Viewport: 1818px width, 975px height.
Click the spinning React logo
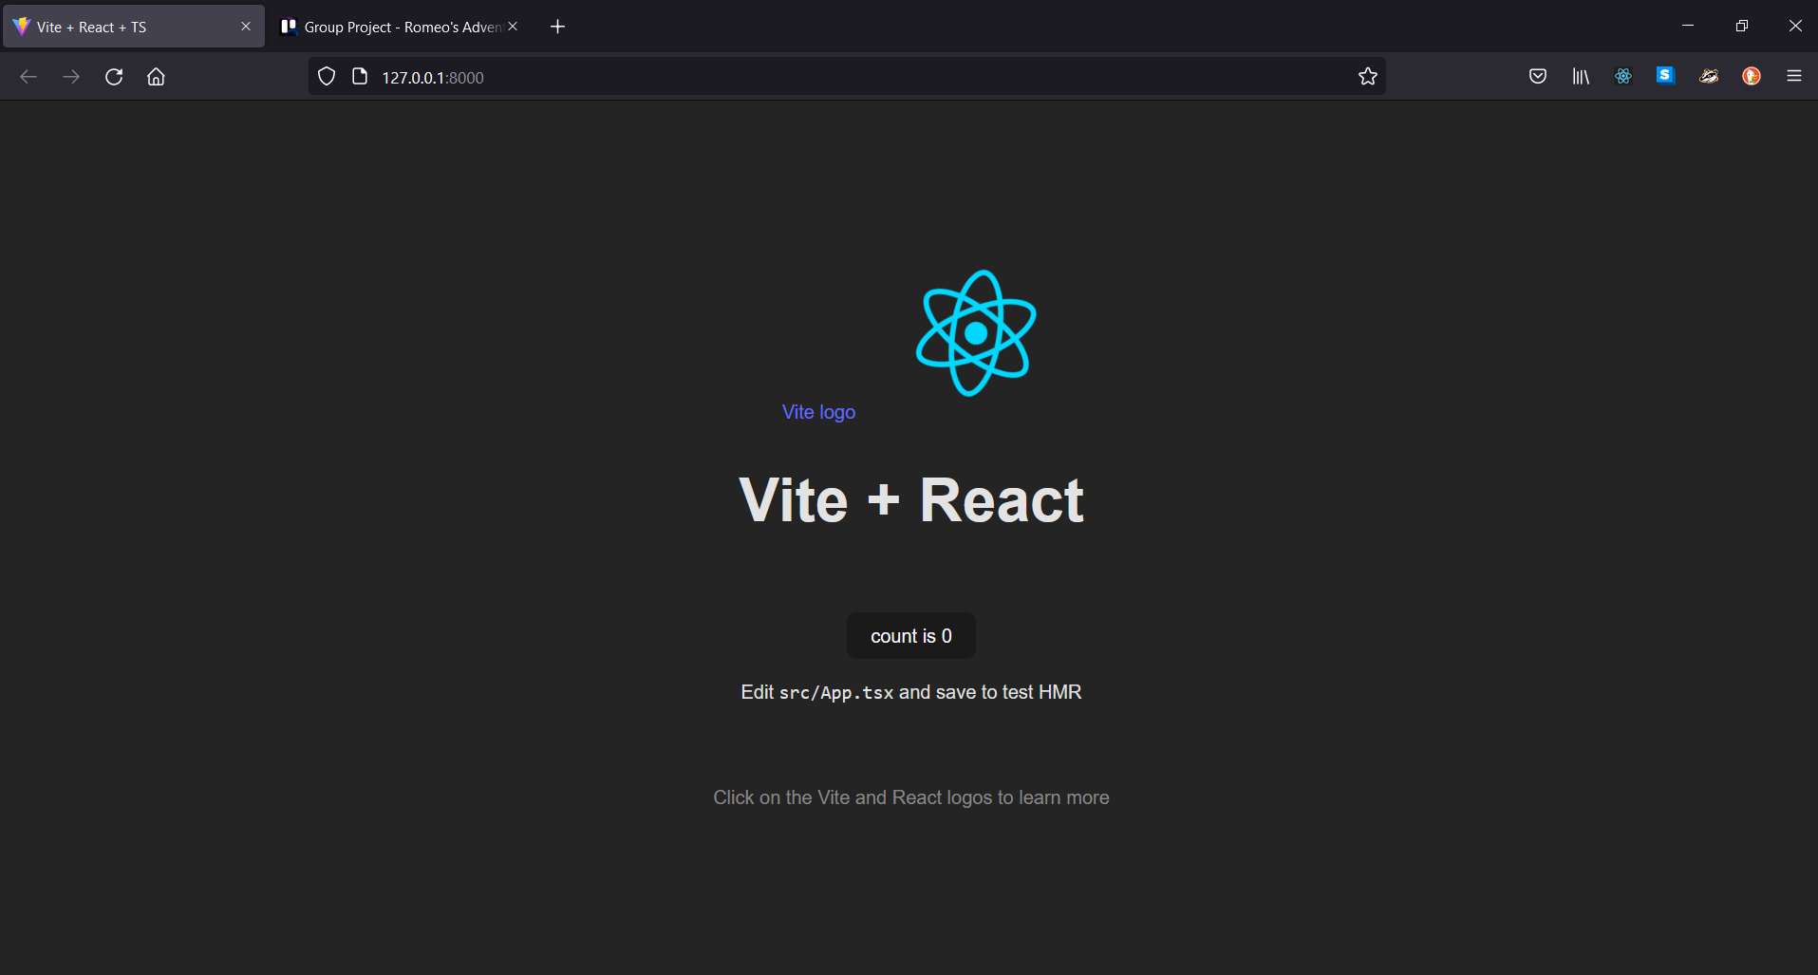[x=976, y=333]
